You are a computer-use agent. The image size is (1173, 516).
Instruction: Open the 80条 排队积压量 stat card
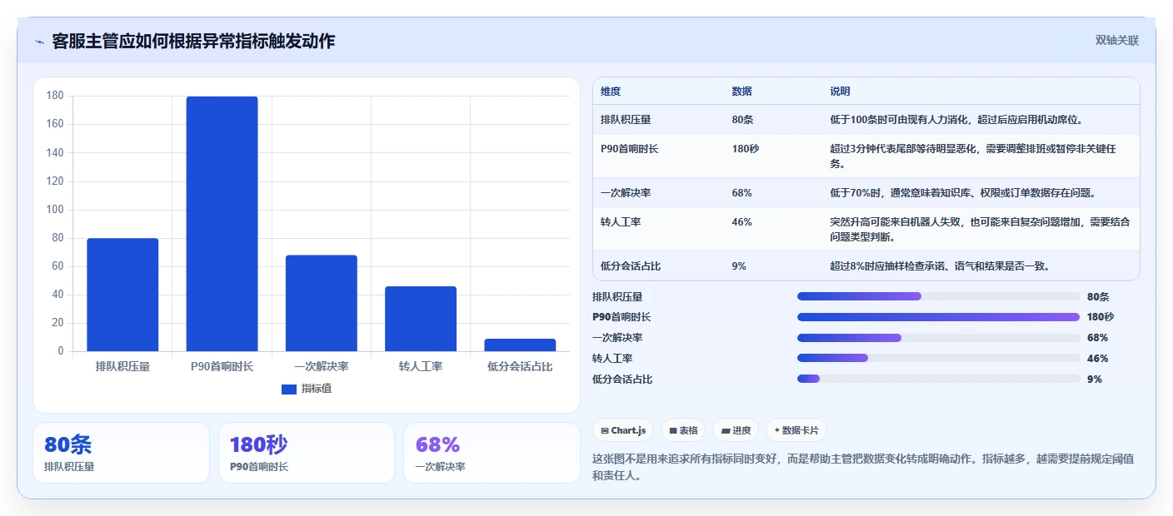pos(121,453)
